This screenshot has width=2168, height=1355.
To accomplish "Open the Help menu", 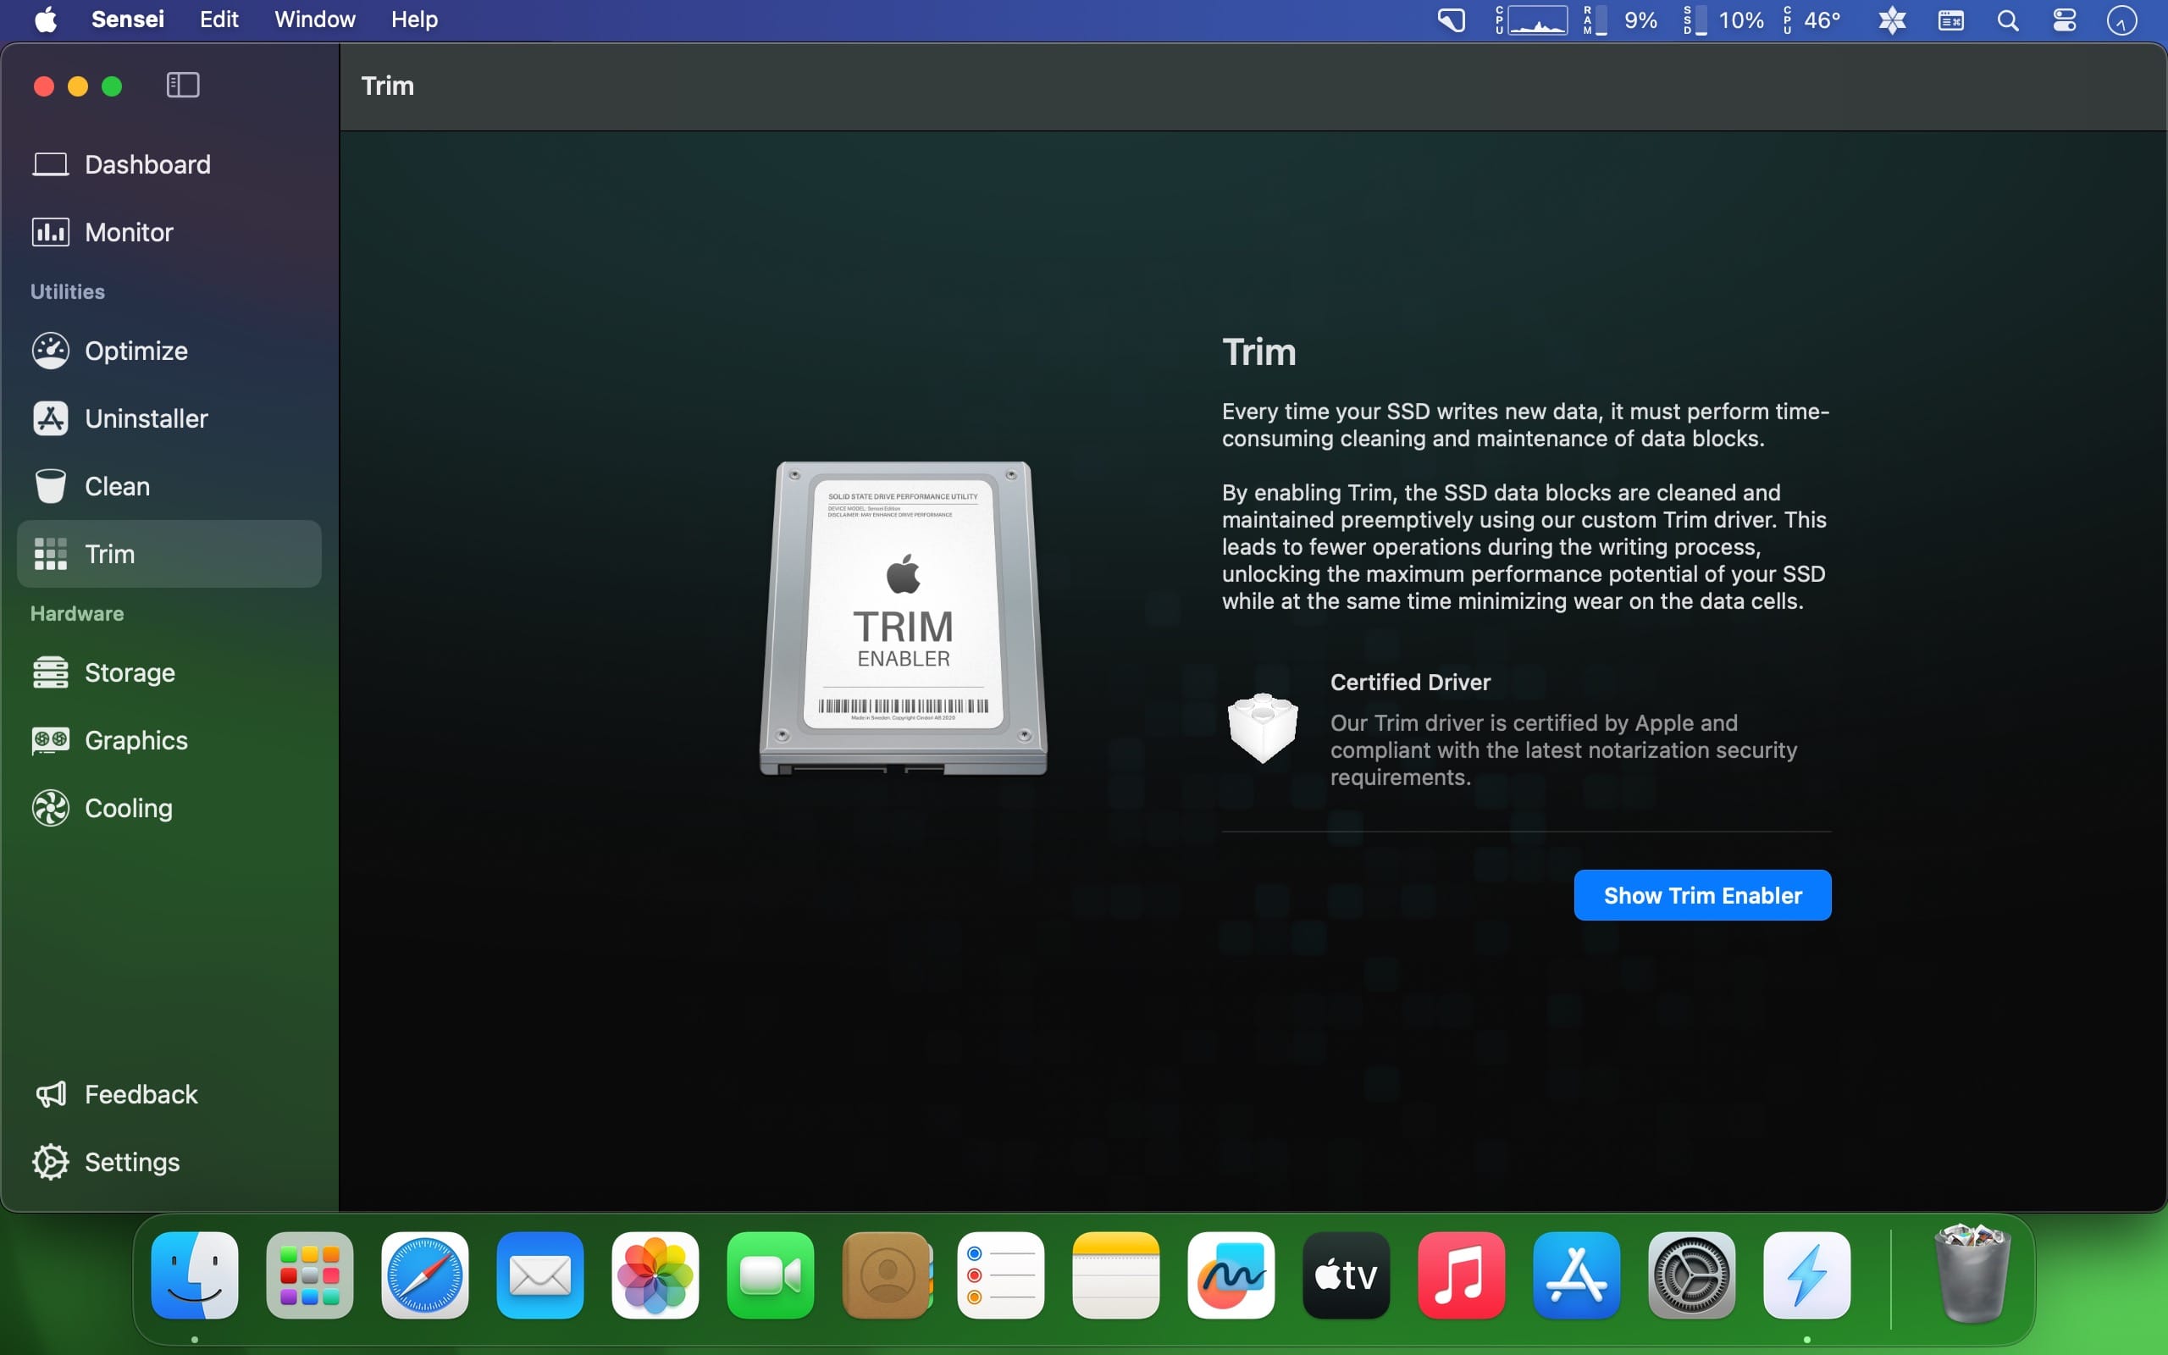I will [x=414, y=19].
